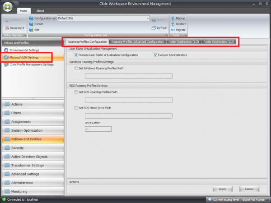This screenshot has width=271, height=203.
Task: Expand the Drive Letter dropdown
Action: click(109, 129)
